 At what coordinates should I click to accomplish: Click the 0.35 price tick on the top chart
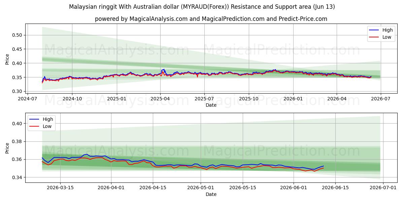pyautogui.click(x=18, y=77)
